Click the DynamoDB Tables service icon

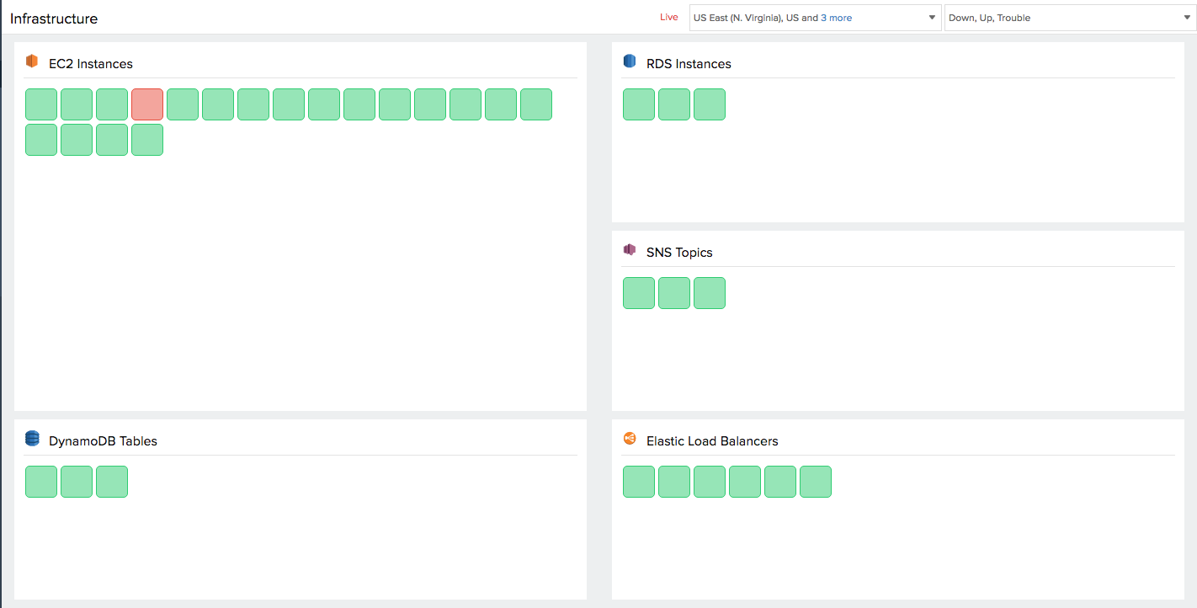[32, 438]
